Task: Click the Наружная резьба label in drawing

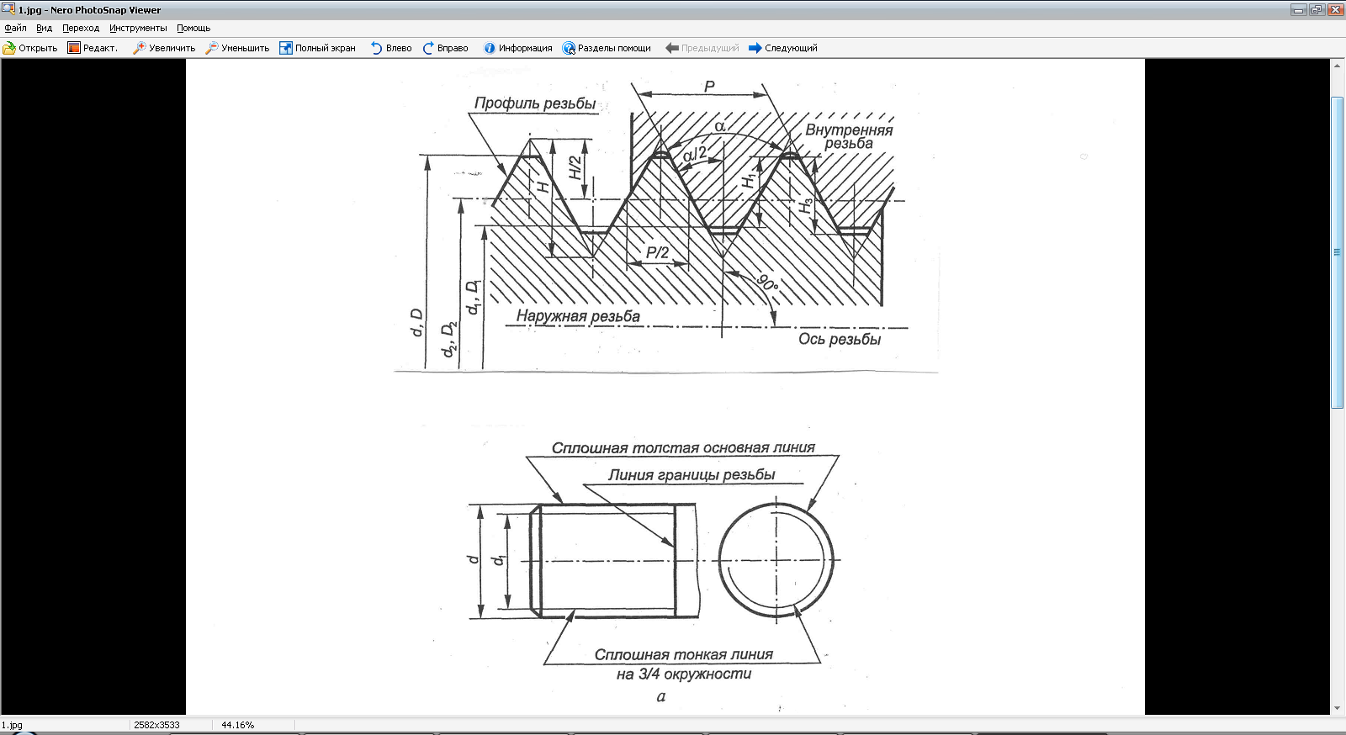Action: [x=578, y=316]
